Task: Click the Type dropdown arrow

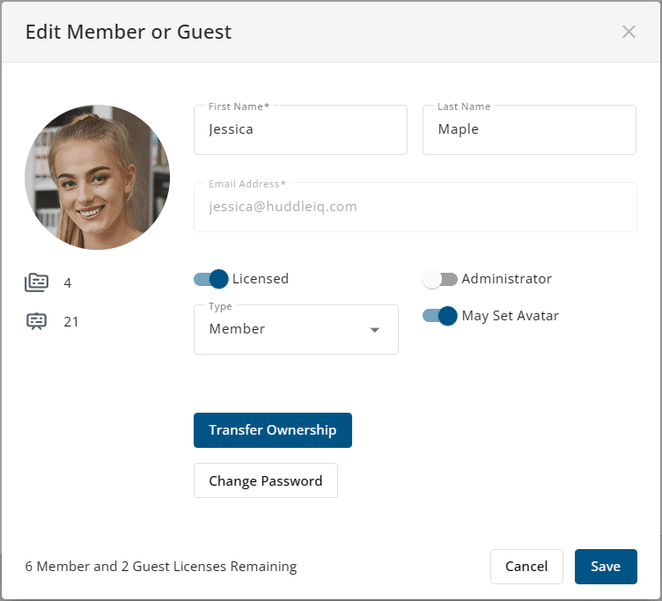Action: point(375,330)
